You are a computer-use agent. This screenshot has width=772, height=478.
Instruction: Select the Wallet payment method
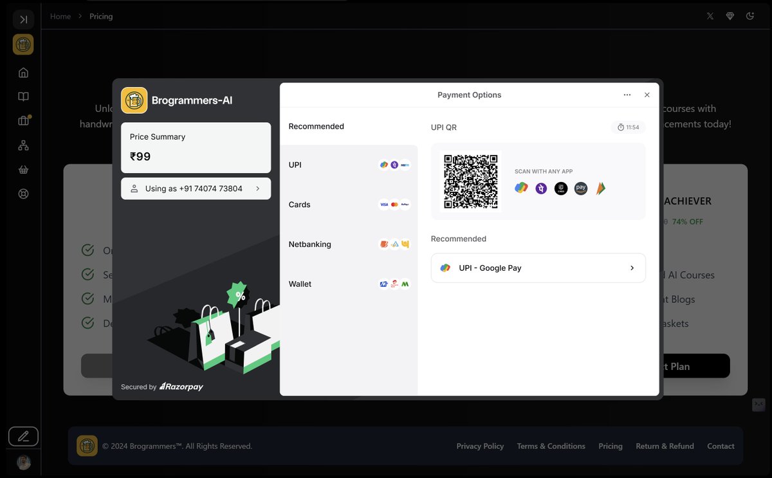pyautogui.click(x=349, y=284)
